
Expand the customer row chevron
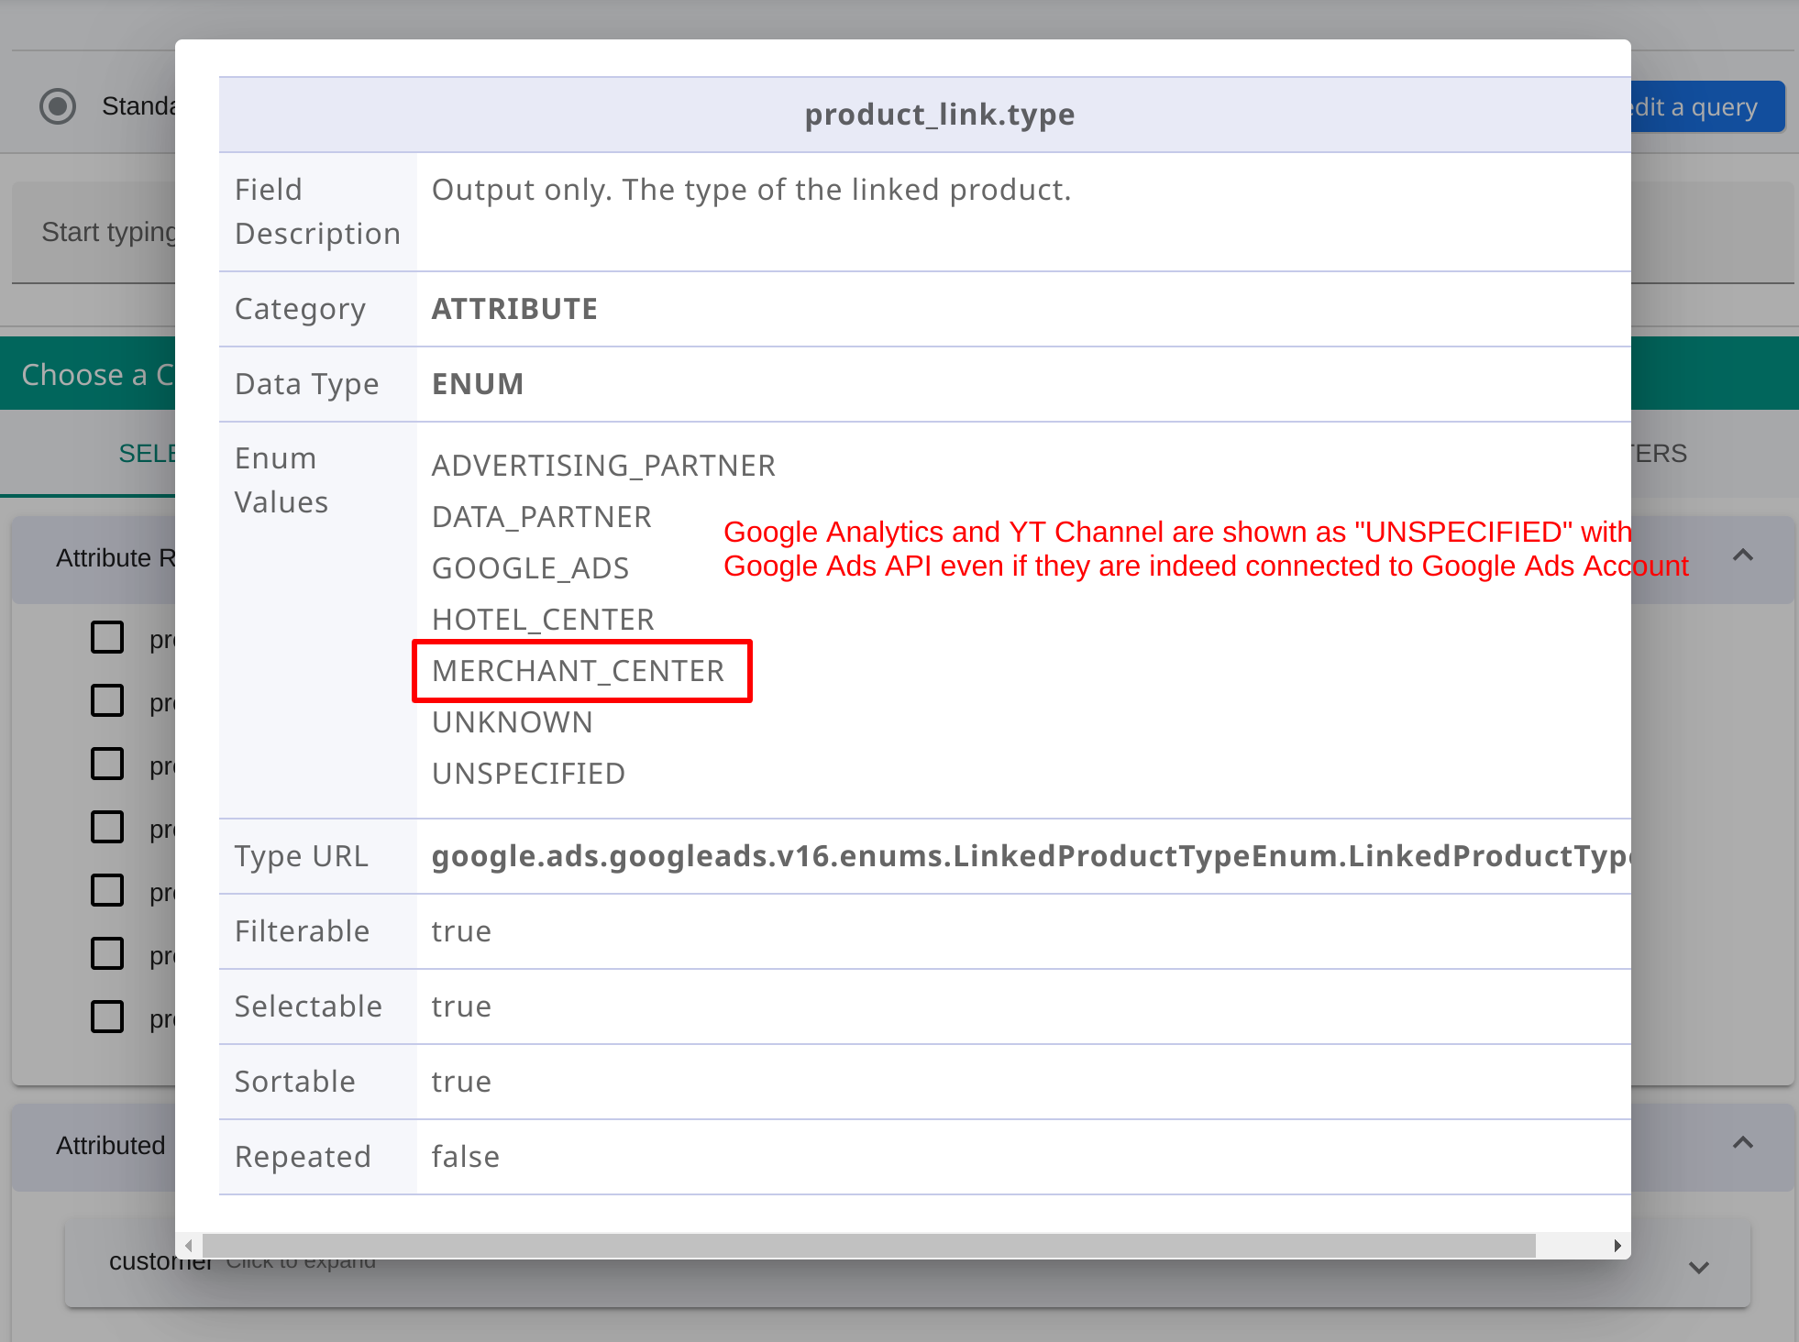pyautogui.click(x=1699, y=1268)
